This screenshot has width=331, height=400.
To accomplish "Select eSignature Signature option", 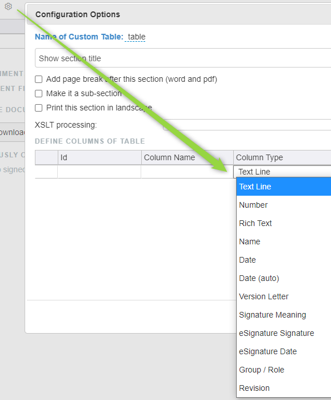I will pos(284,334).
